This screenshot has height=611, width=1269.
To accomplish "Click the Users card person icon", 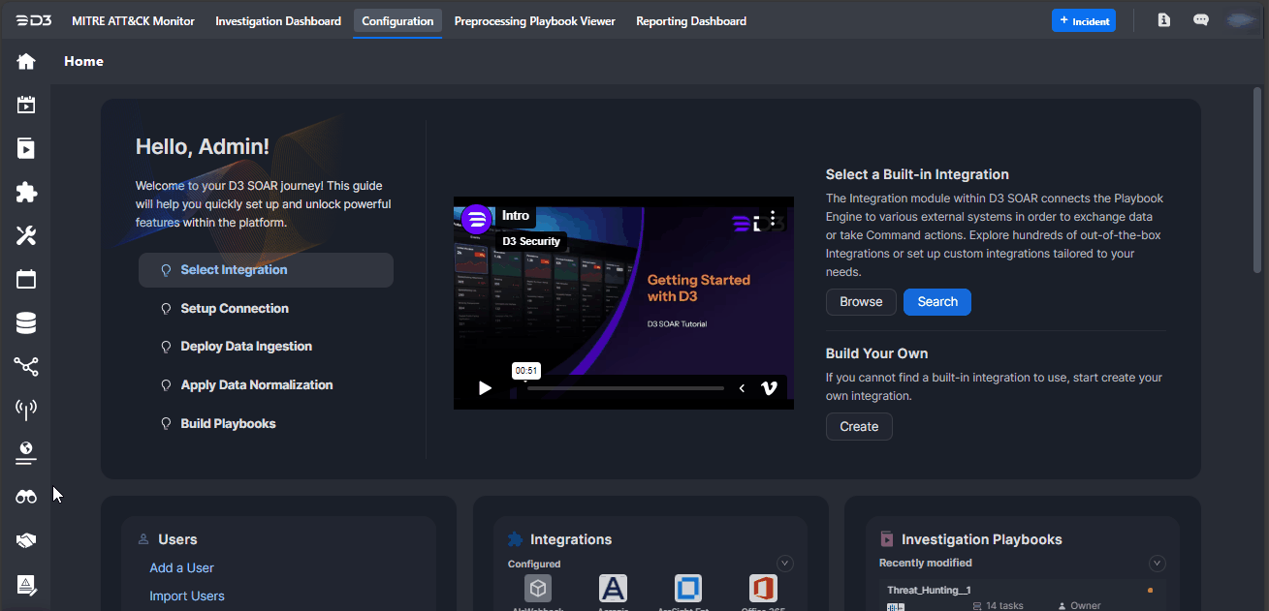I will coord(143,539).
